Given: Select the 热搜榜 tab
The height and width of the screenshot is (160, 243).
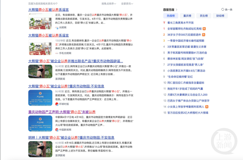Looking at the screenshot, I should pos(171,16).
